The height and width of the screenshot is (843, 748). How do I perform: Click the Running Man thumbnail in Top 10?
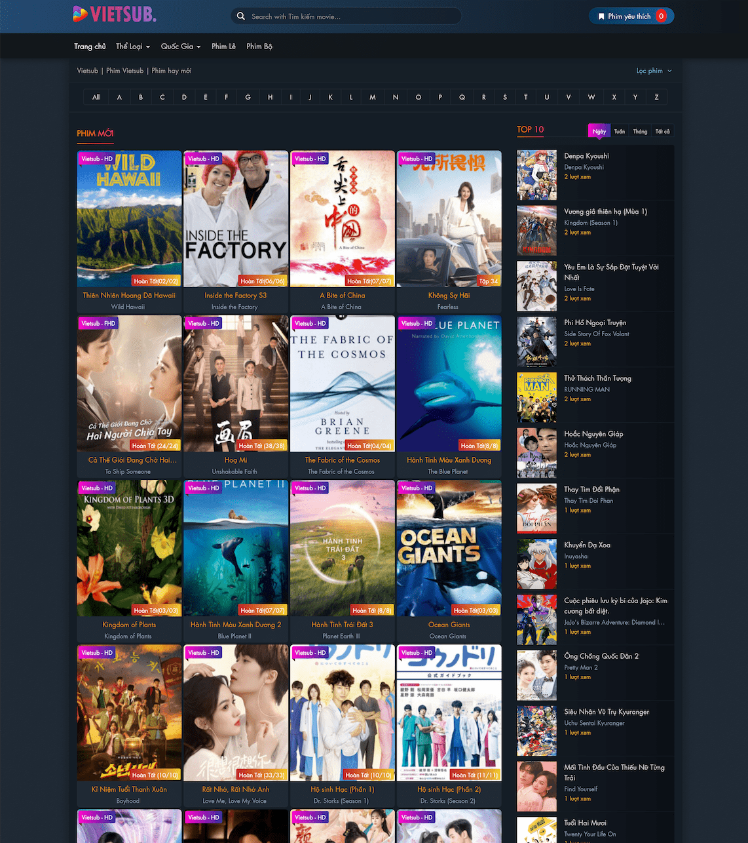pyautogui.click(x=536, y=397)
